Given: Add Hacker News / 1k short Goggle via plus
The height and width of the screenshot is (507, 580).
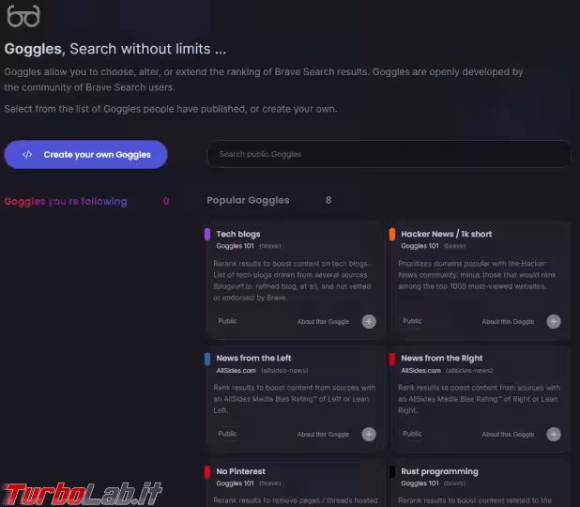Looking at the screenshot, I should [554, 322].
